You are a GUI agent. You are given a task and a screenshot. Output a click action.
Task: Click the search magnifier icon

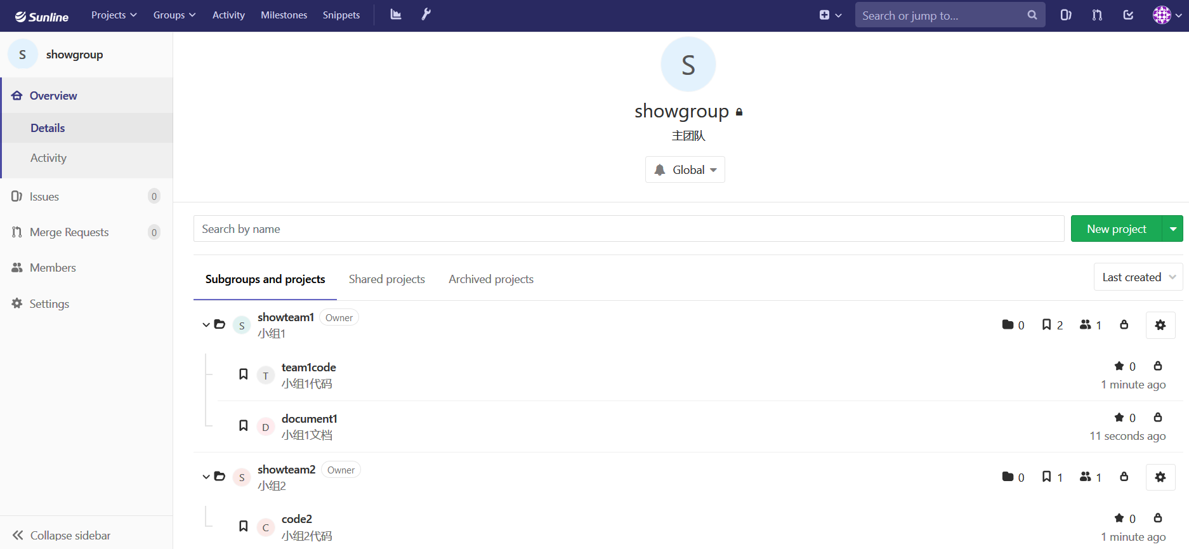[1032, 15]
